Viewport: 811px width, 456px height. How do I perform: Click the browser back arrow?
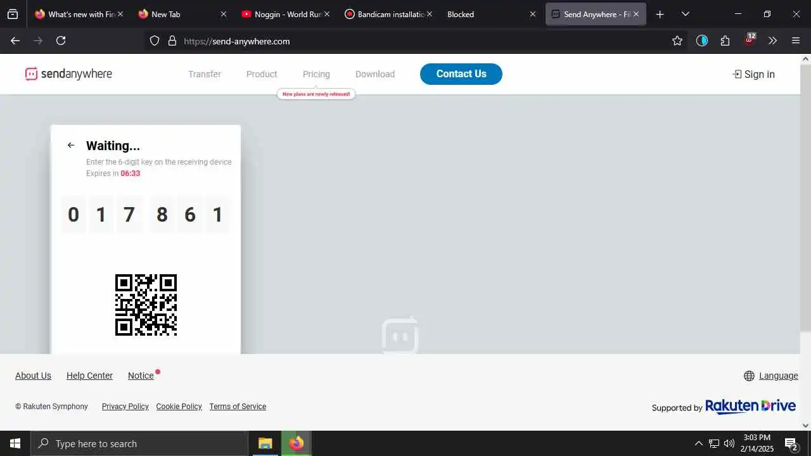[15, 41]
